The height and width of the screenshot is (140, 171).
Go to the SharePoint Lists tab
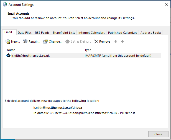pos(64,33)
